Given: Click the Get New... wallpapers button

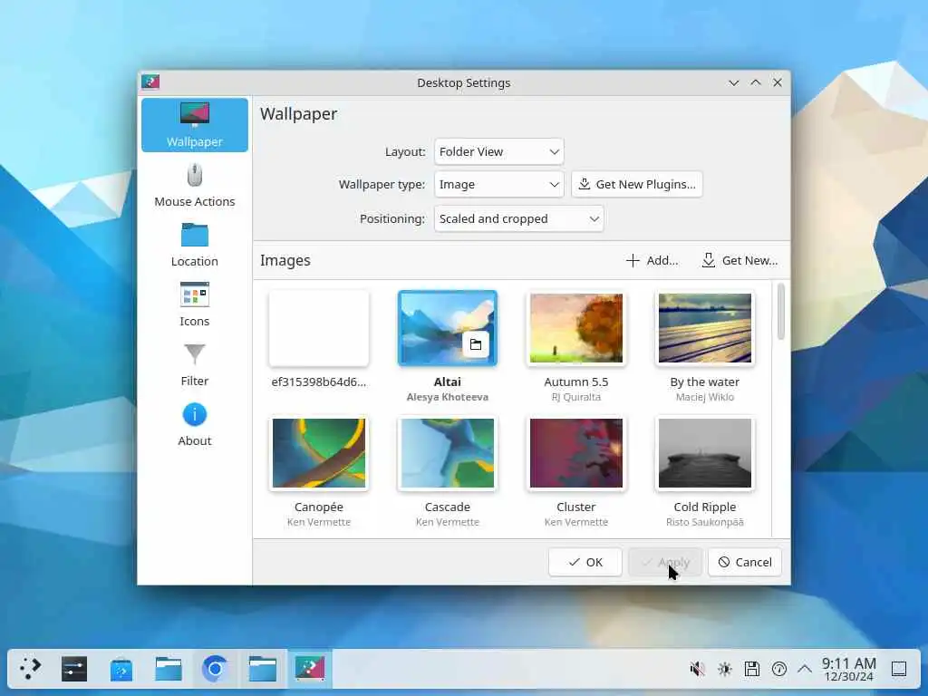Looking at the screenshot, I should point(739,260).
